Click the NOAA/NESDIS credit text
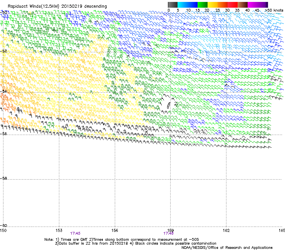The width and height of the screenshot is (285, 250). (227, 248)
